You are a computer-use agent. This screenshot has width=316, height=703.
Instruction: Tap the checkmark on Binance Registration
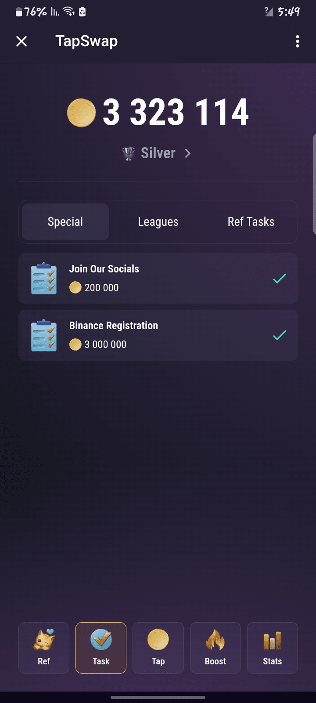[280, 335]
